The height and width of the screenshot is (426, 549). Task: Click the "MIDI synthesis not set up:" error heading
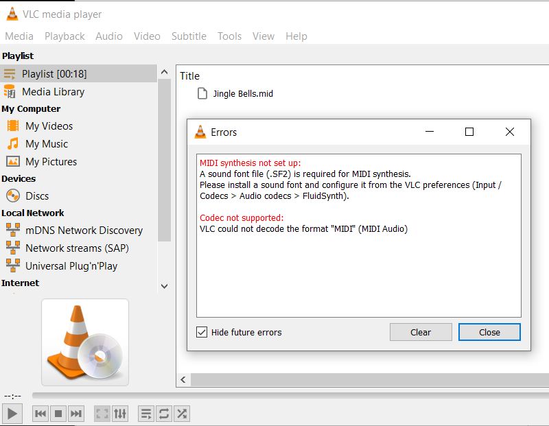(x=250, y=163)
